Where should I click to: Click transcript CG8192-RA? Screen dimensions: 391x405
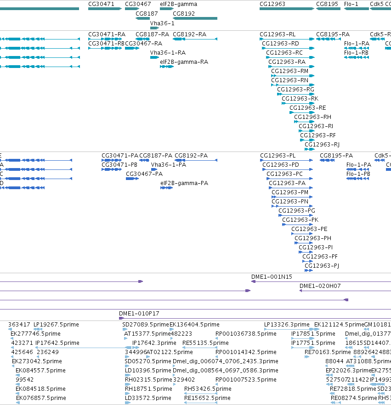(x=189, y=34)
